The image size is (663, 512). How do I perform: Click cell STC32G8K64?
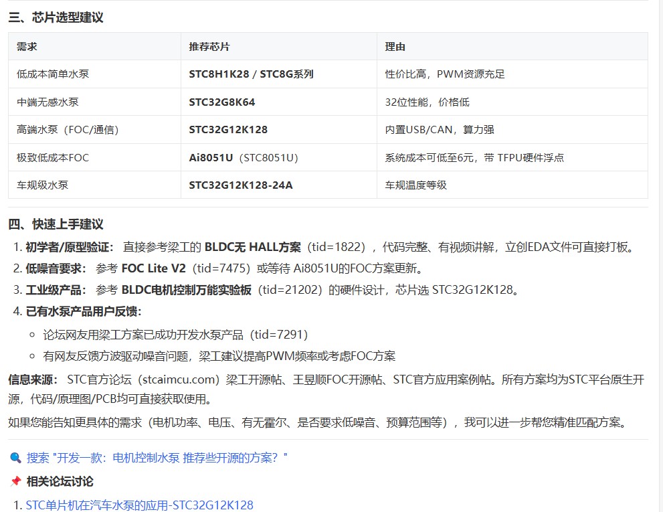[x=279, y=102]
